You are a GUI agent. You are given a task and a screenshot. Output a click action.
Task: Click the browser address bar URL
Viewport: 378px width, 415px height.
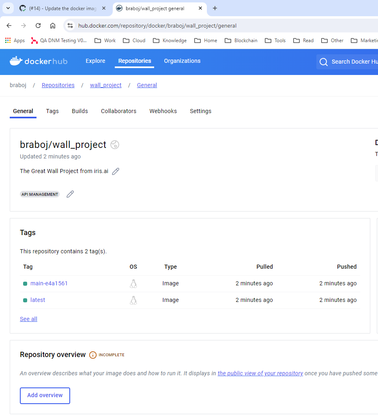tap(157, 26)
